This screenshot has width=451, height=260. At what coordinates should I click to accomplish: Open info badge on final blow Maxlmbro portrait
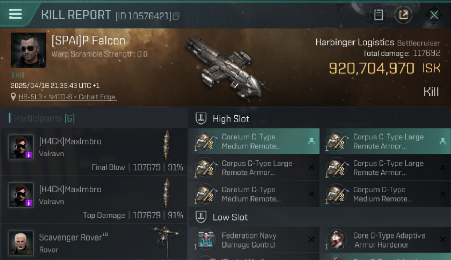coord(29,155)
